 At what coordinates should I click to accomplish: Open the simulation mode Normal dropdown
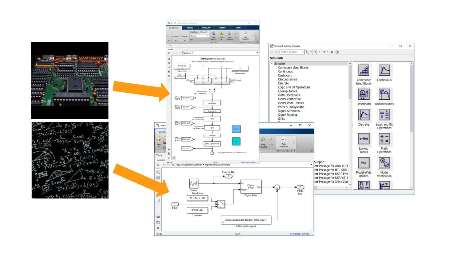click(207, 36)
